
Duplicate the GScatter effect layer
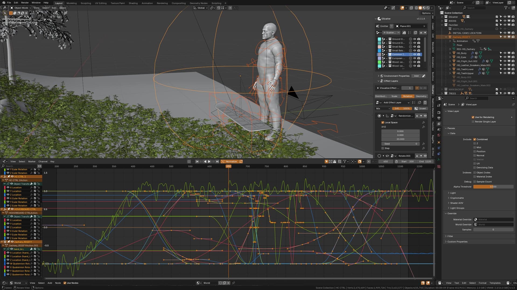pos(419,103)
